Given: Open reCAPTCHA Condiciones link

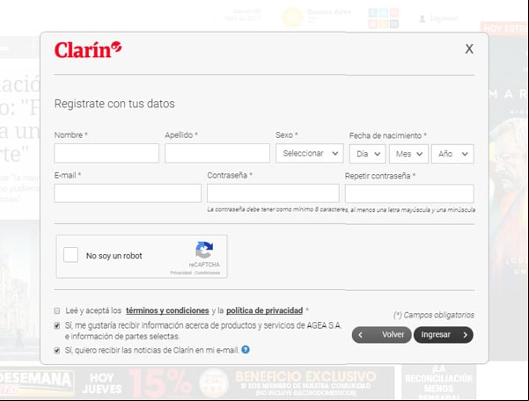Looking at the screenshot, I should point(207,273).
